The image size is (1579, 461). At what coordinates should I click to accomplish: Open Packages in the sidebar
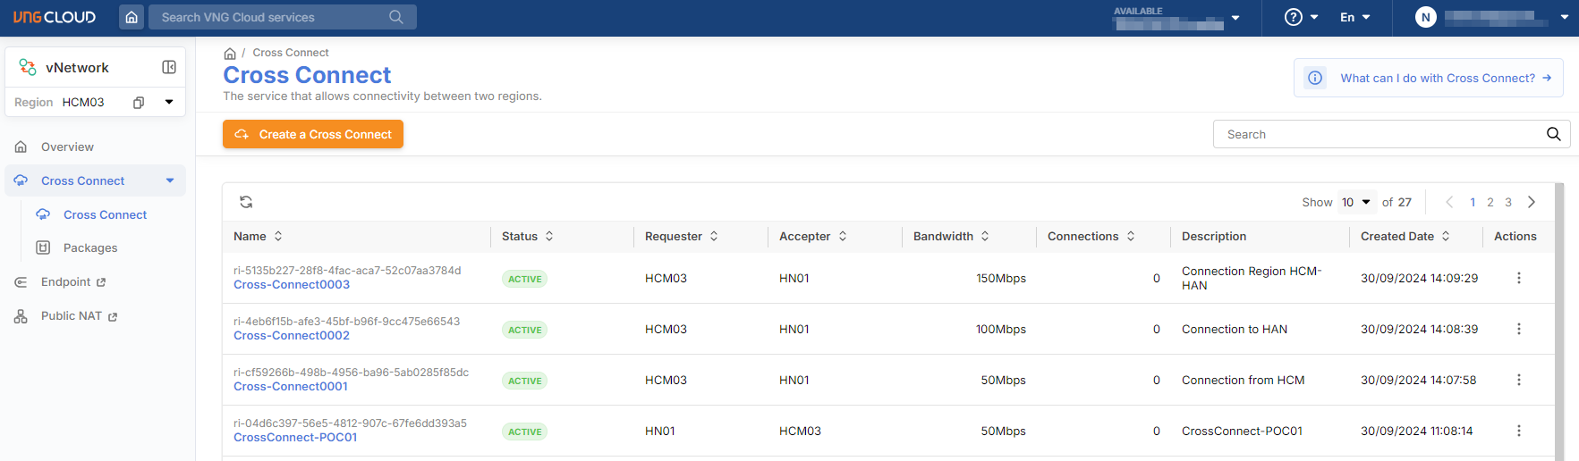point(90,248)
